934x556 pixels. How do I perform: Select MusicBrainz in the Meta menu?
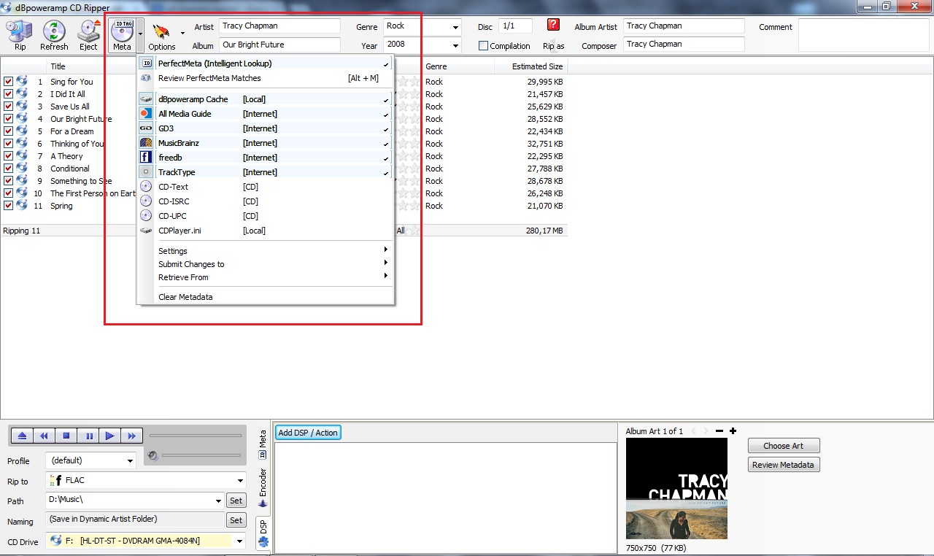coord(179,143)
